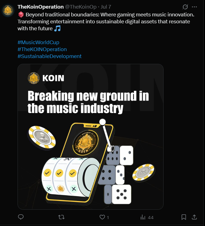Screen dimensions: 205x226
Task: Open the #TheKOINOperation hashtag page
Action: coord(42,49)
